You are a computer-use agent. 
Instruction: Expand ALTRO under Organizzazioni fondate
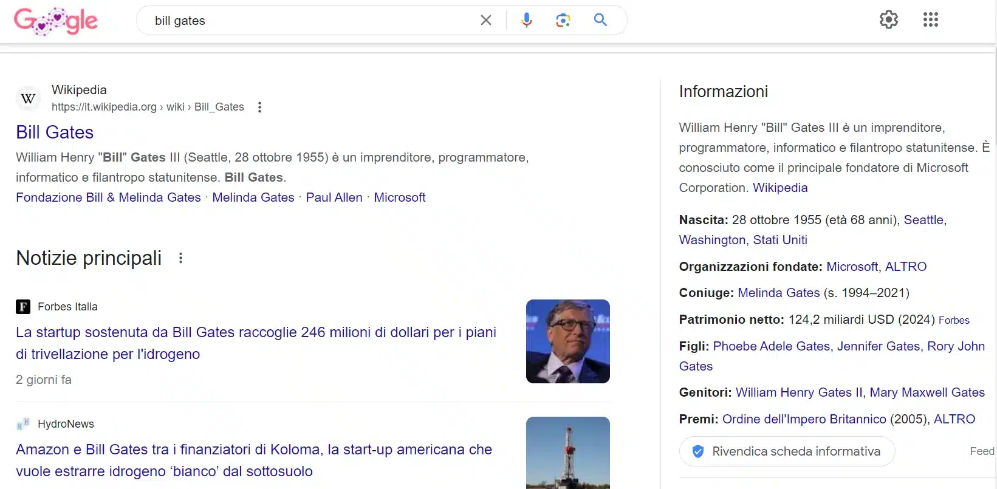pos(906,267)
